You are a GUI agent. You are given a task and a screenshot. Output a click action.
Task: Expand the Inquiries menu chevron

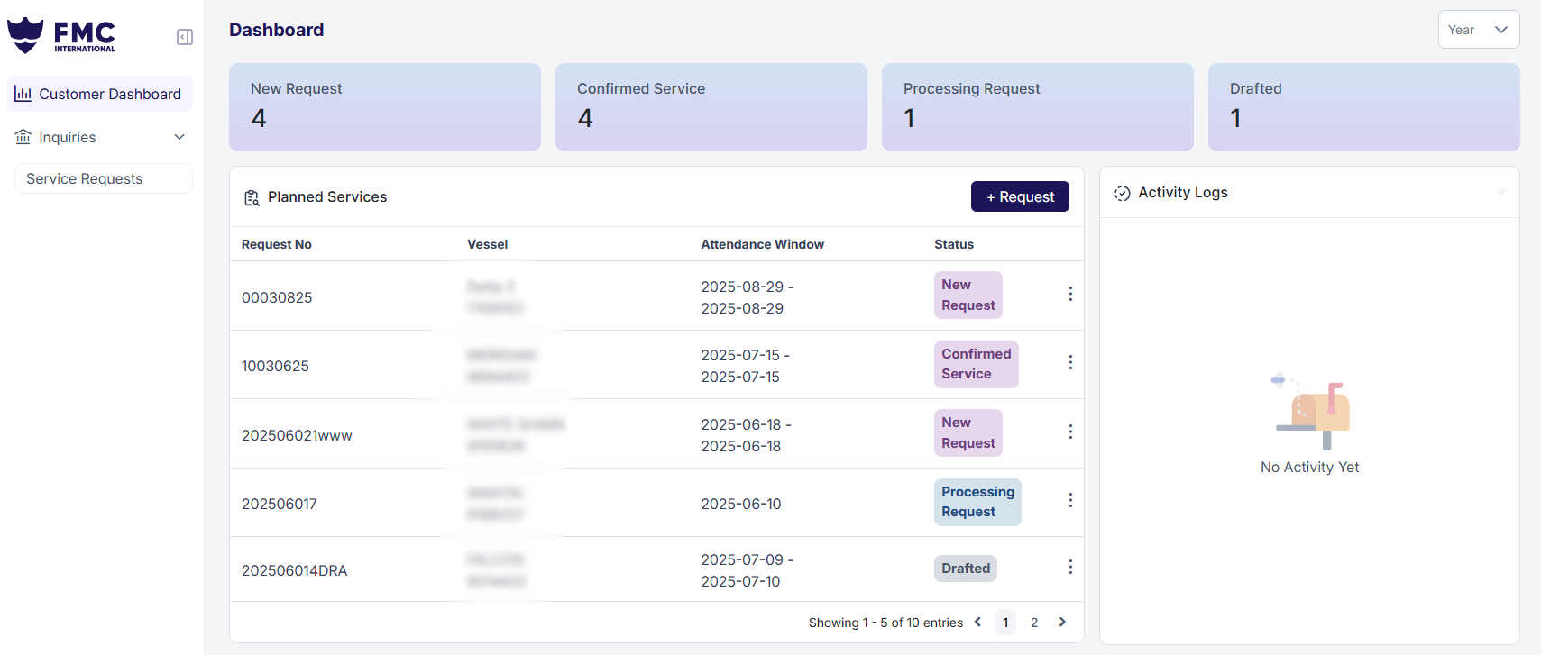coord(179,137)
